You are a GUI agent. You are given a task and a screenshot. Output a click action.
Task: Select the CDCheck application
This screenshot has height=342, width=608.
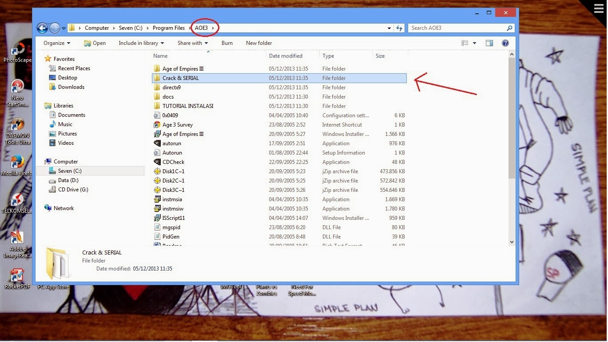tap(279, 162)
